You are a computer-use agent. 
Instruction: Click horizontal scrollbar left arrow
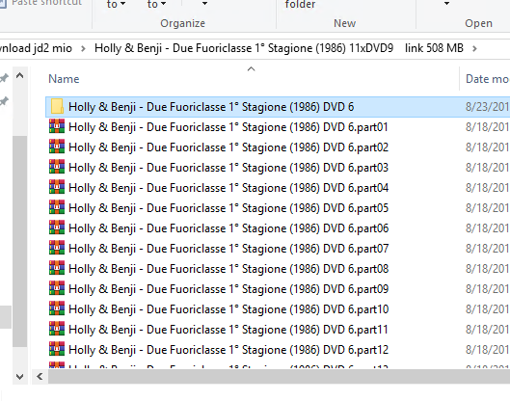[x=40, y=377]
